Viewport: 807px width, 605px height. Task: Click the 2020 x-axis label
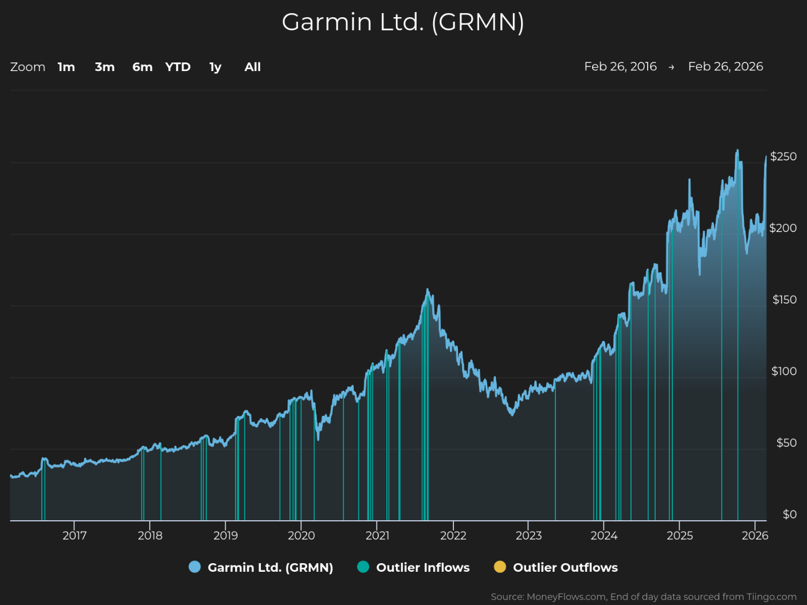click(301, 536)
